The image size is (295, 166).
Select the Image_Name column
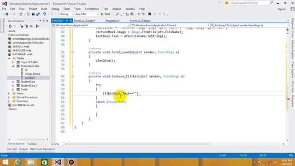pos(32,74)
